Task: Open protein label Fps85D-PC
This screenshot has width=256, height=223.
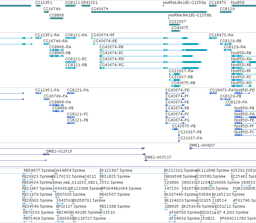Action: [244, 132]
